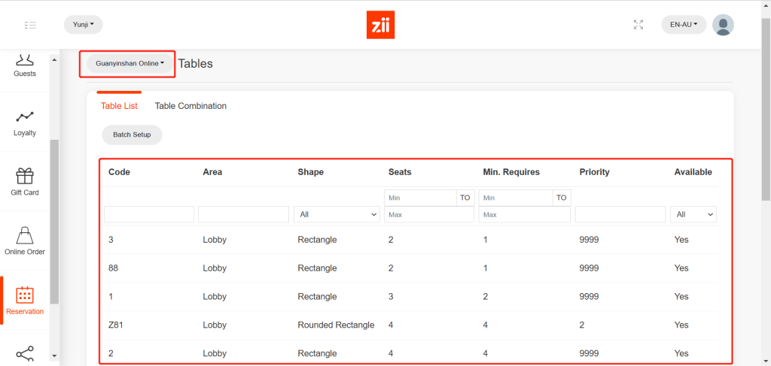Open Guests in sidebar

tap(25, 65)
